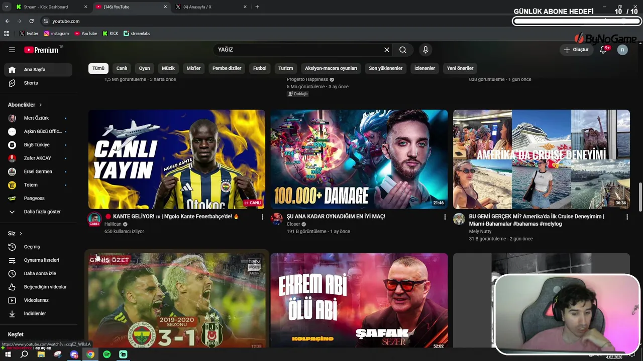Open Daha sonra izle list
The image size is (643, 361).
[x=38, y=273]
